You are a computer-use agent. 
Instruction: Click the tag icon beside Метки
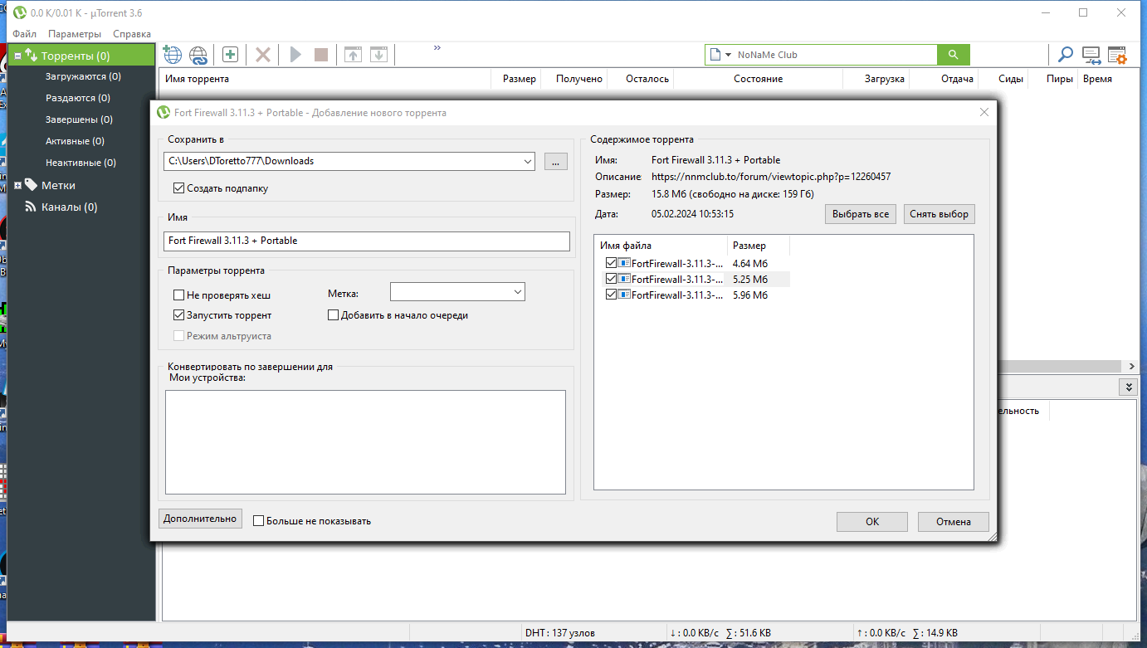(x=31, y=184)
